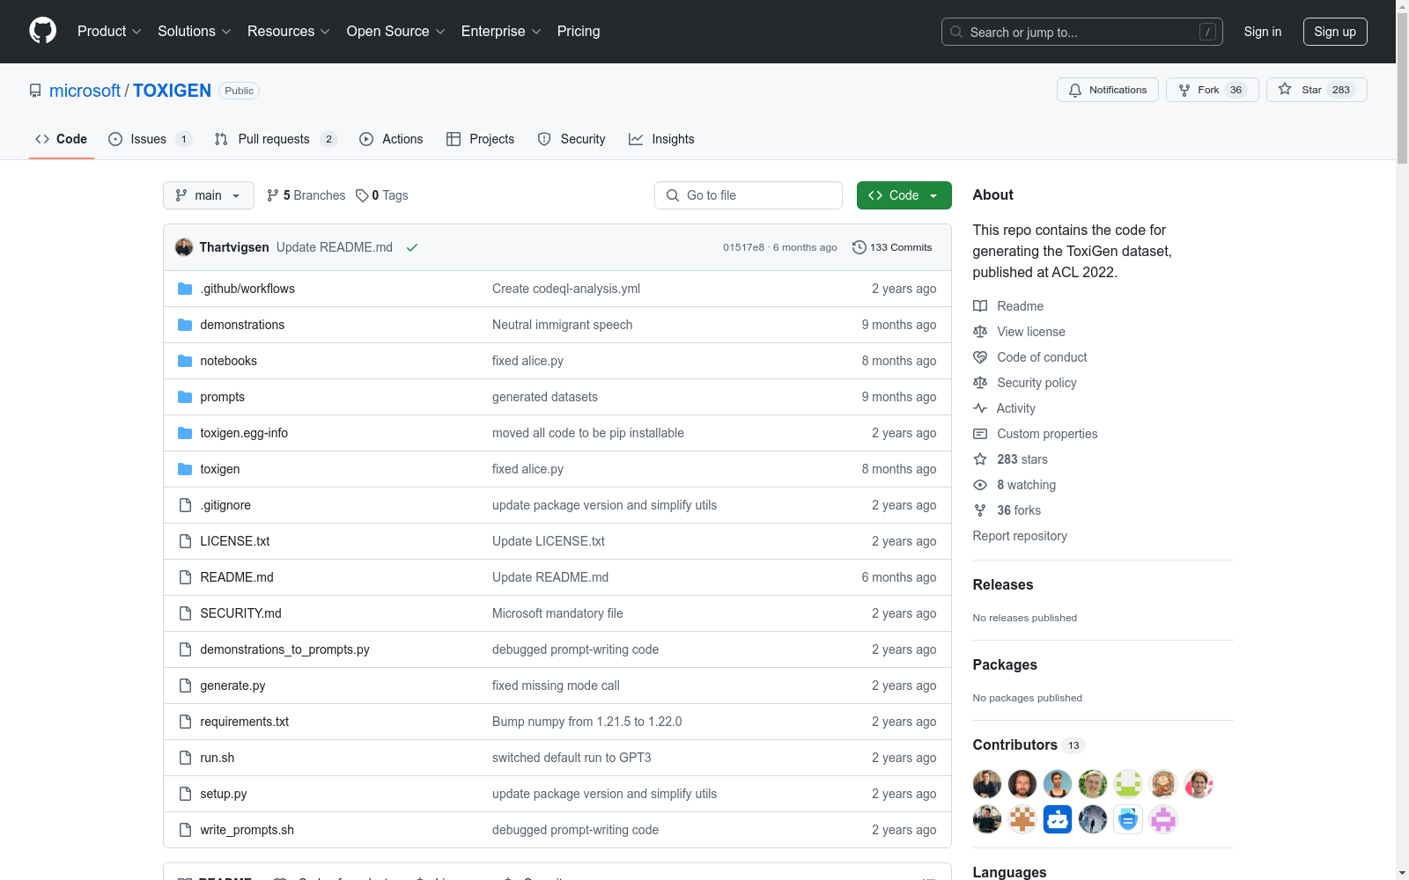
Task: Open the write_prompts.sh file
Action: click(247, 830)
